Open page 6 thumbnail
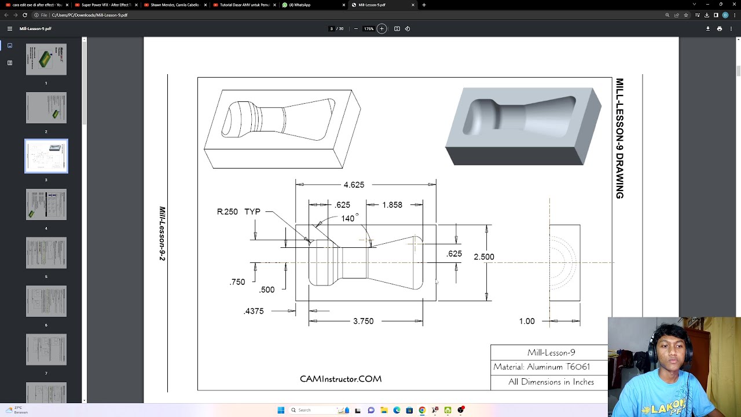This screenshot has width=741, height=417. pyautogui.click(x=46, y=301)
